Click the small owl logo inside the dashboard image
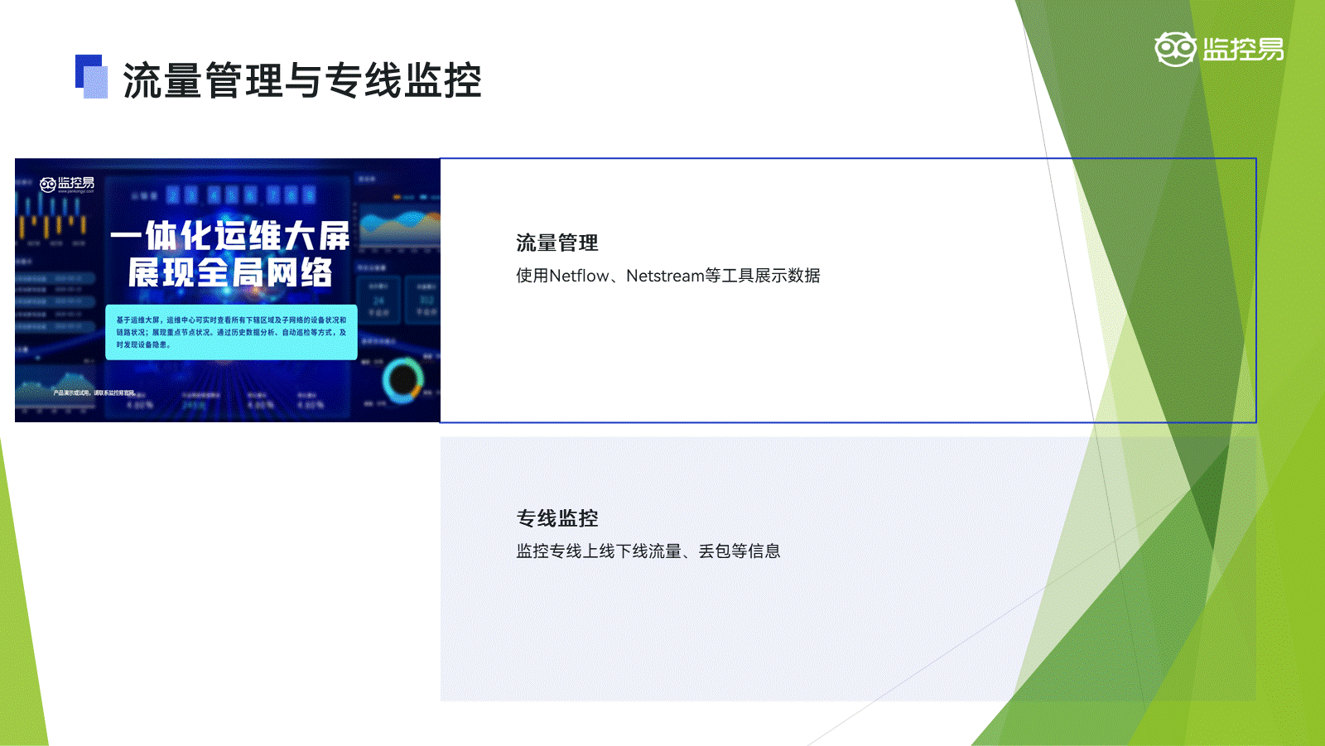 (x=48, y=185)
